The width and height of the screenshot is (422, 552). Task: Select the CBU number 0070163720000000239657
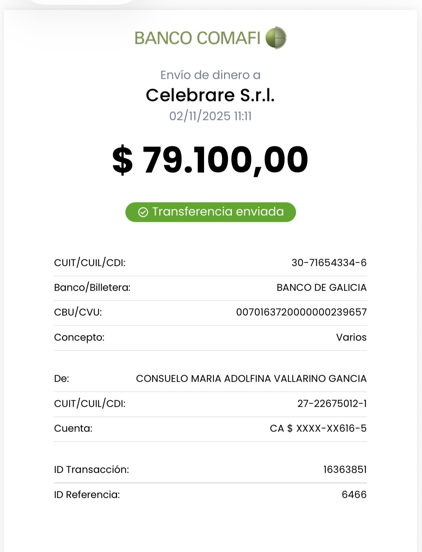301,312
